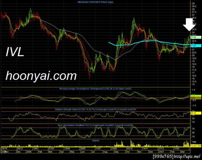Select the 18.5 price axis label
This screenshot has width=202, height=160.
pyautogui.click(x=194, y=64)
